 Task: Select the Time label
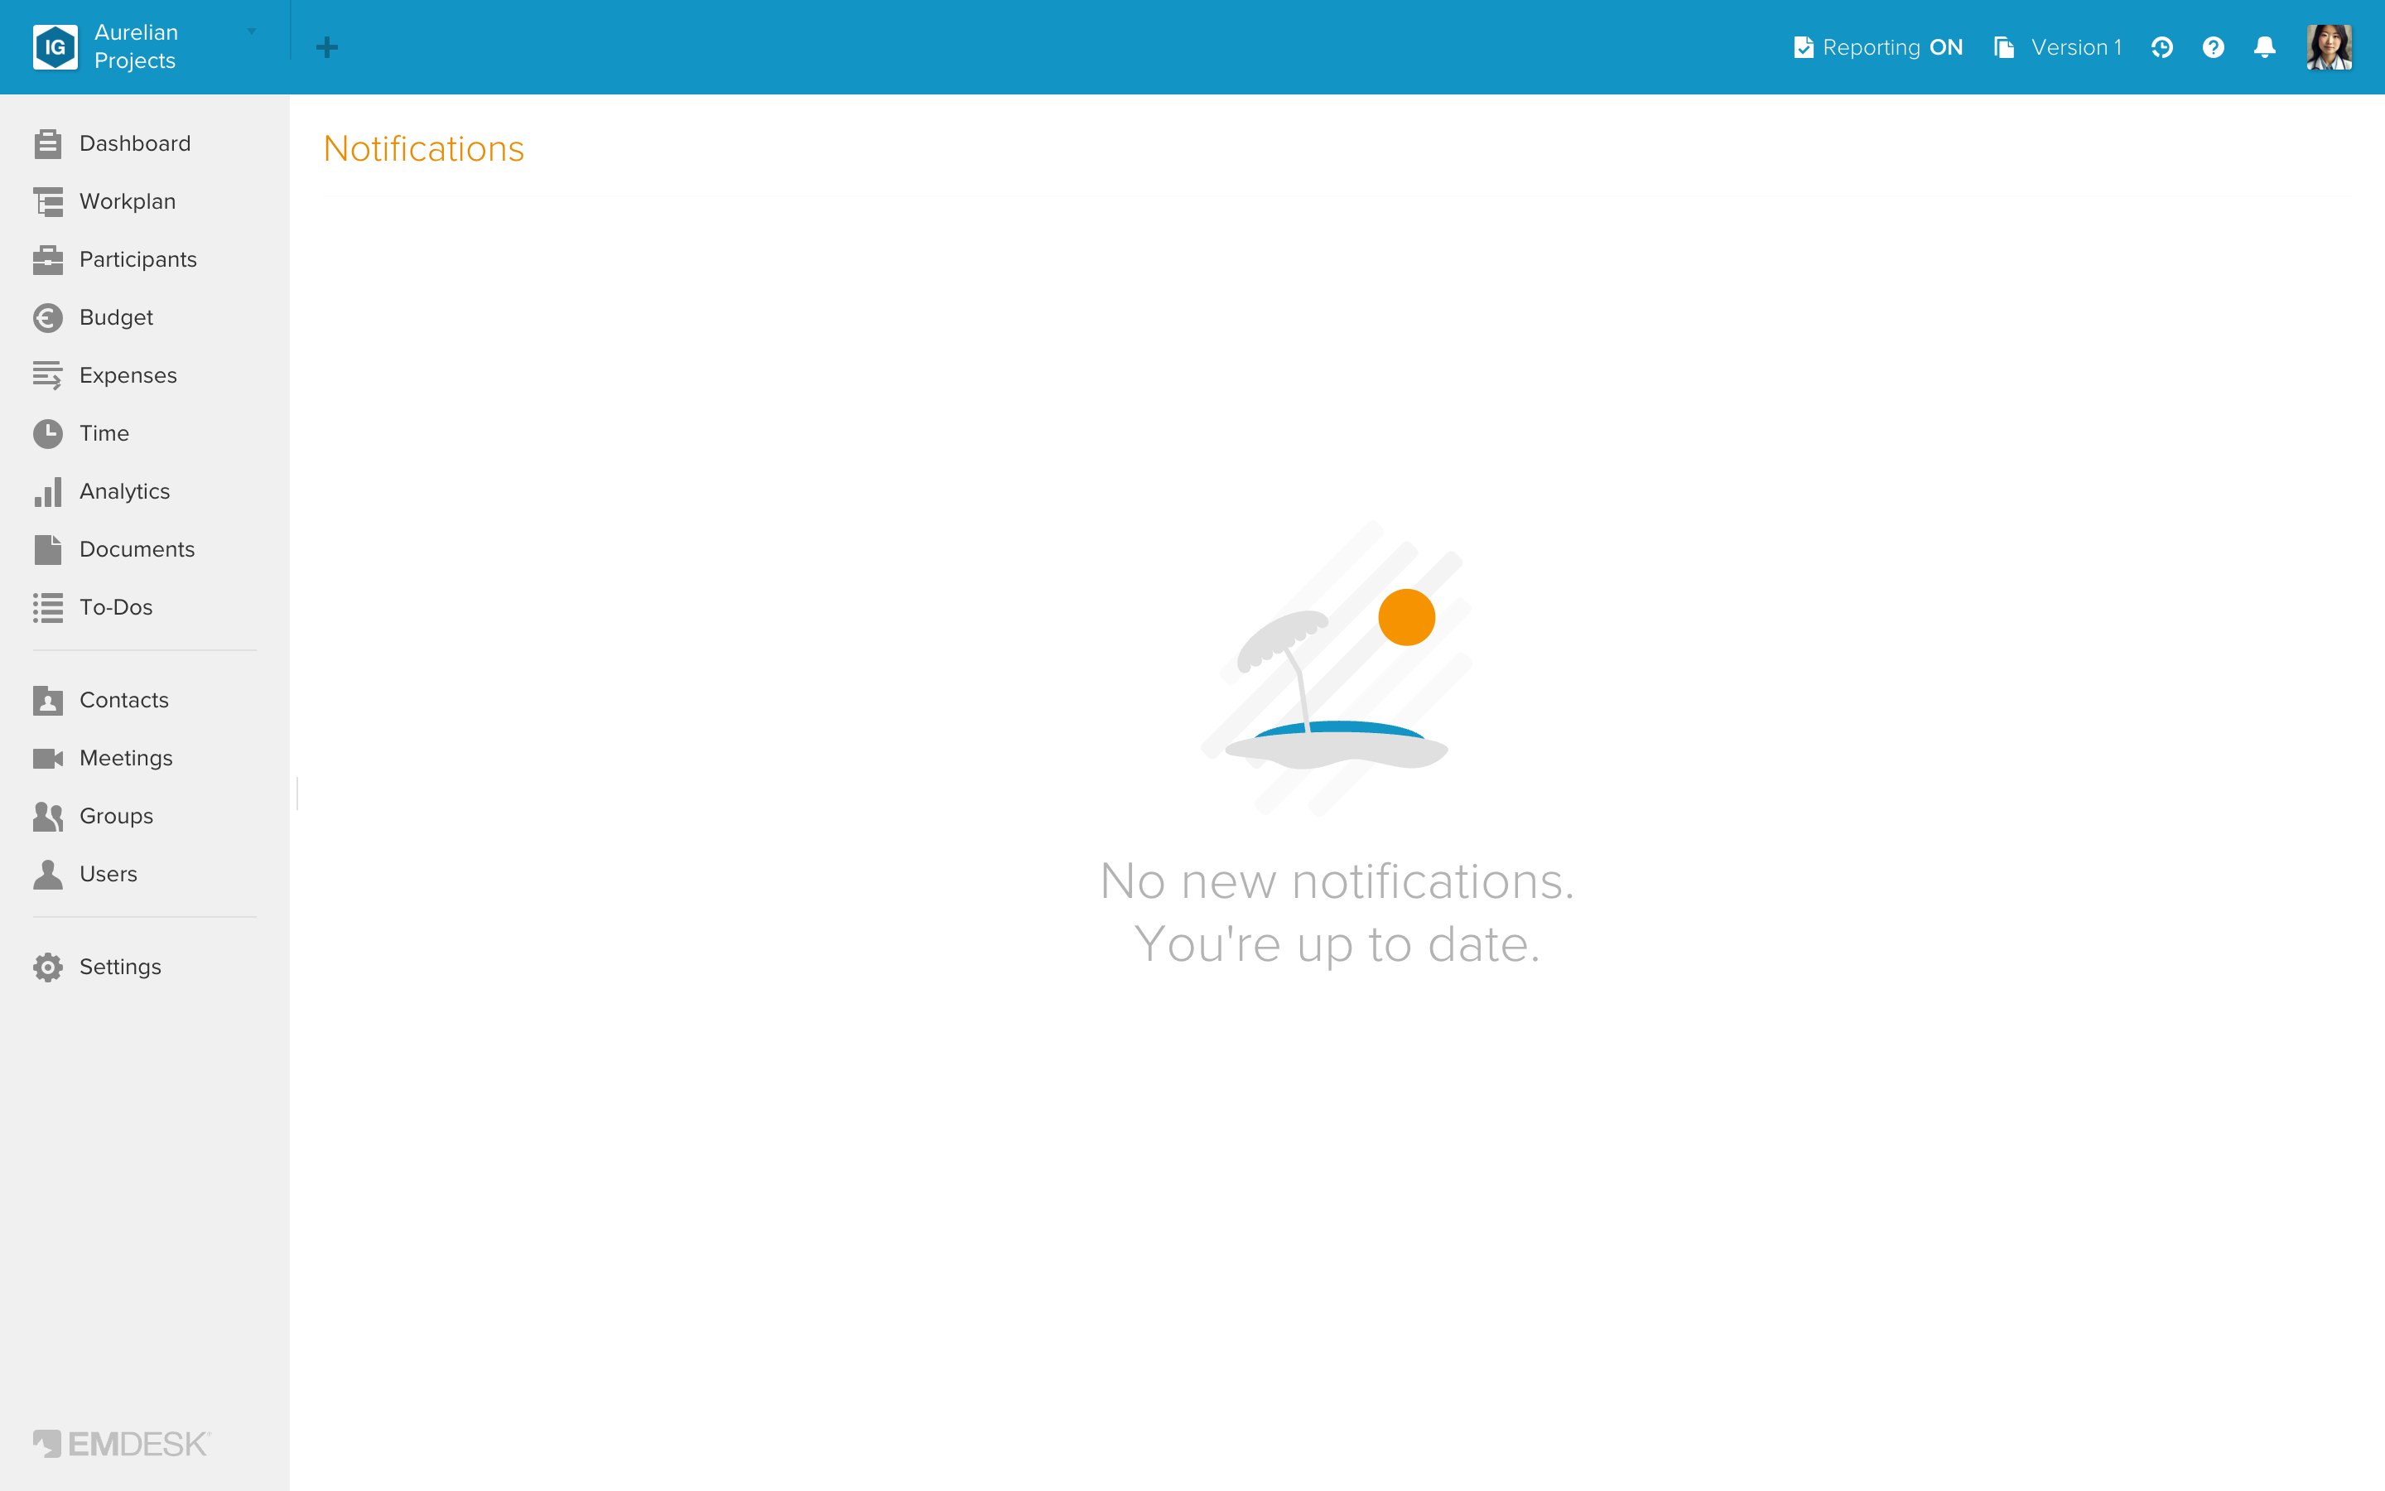(104, 434)
